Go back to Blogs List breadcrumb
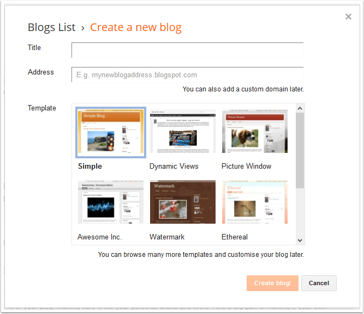 [x=51, y=28]
